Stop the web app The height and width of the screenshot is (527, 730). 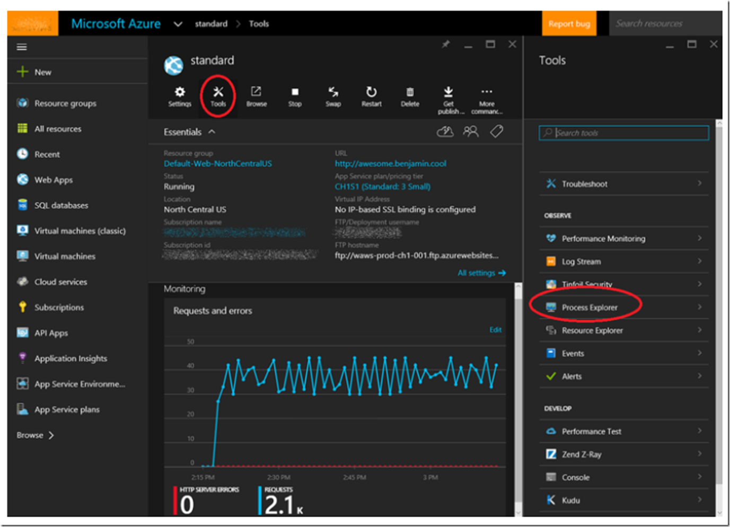(x=295, y=97)
